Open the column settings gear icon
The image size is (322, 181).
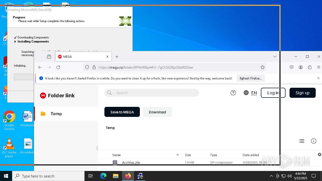[x=319, y=155]
